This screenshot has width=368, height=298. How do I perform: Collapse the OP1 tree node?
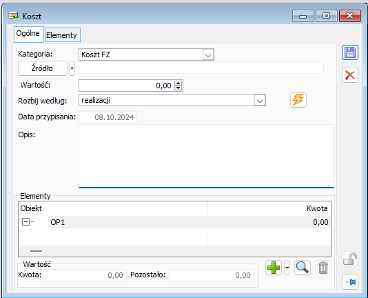point(25,222)
